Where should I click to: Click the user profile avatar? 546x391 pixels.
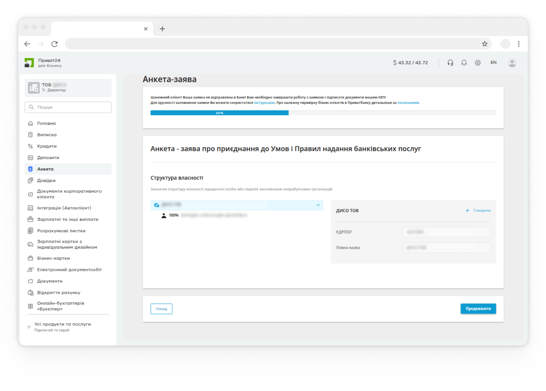click(512, 63)
